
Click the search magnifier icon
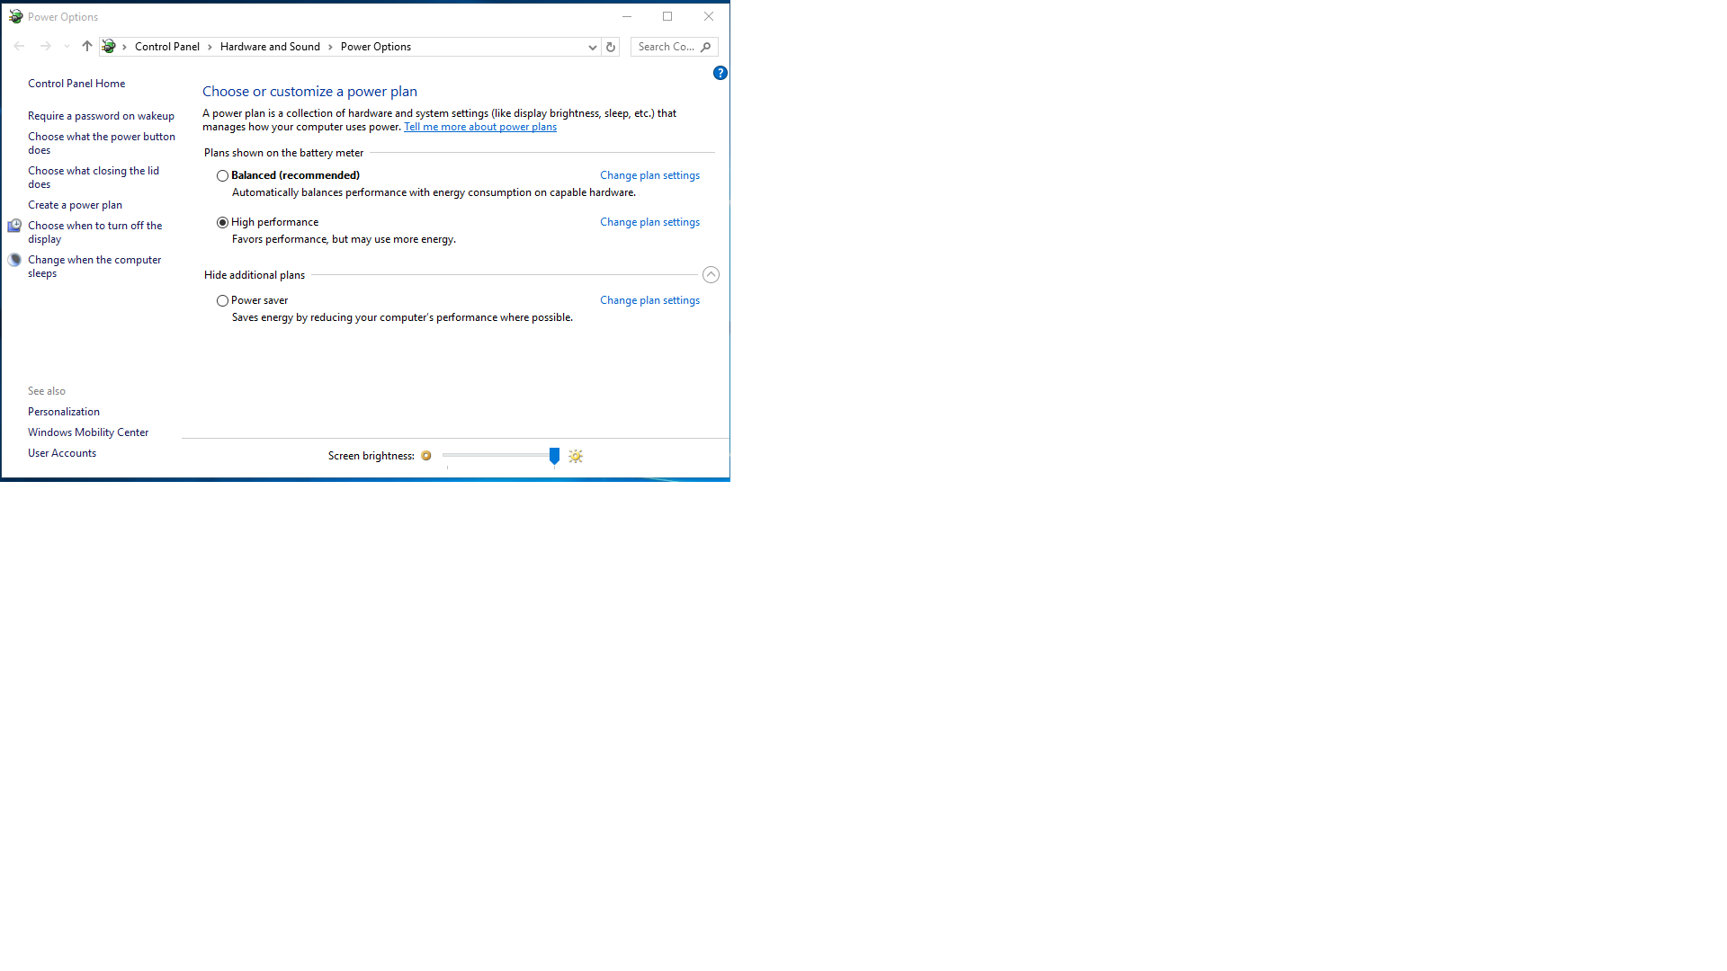pos(706,47)
